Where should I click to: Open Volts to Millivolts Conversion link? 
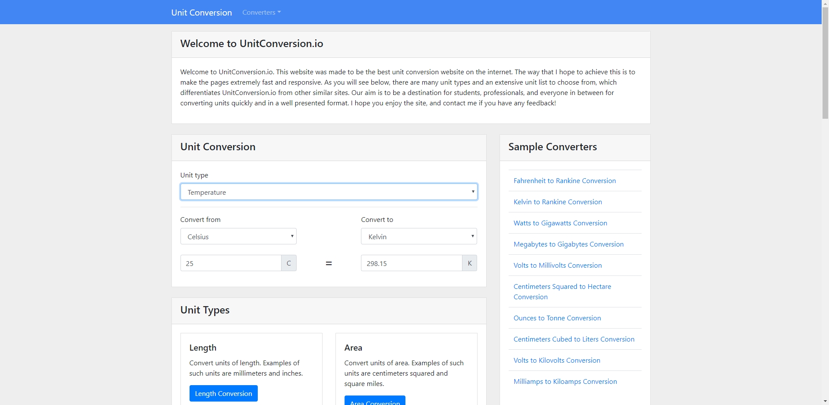click(x=557, y=266)
